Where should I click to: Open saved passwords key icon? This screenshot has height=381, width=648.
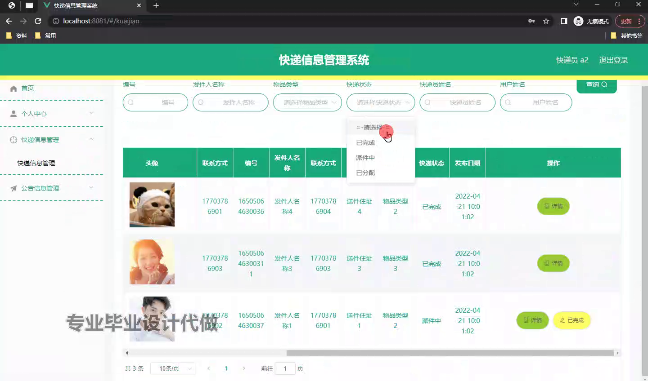(531, 21)
